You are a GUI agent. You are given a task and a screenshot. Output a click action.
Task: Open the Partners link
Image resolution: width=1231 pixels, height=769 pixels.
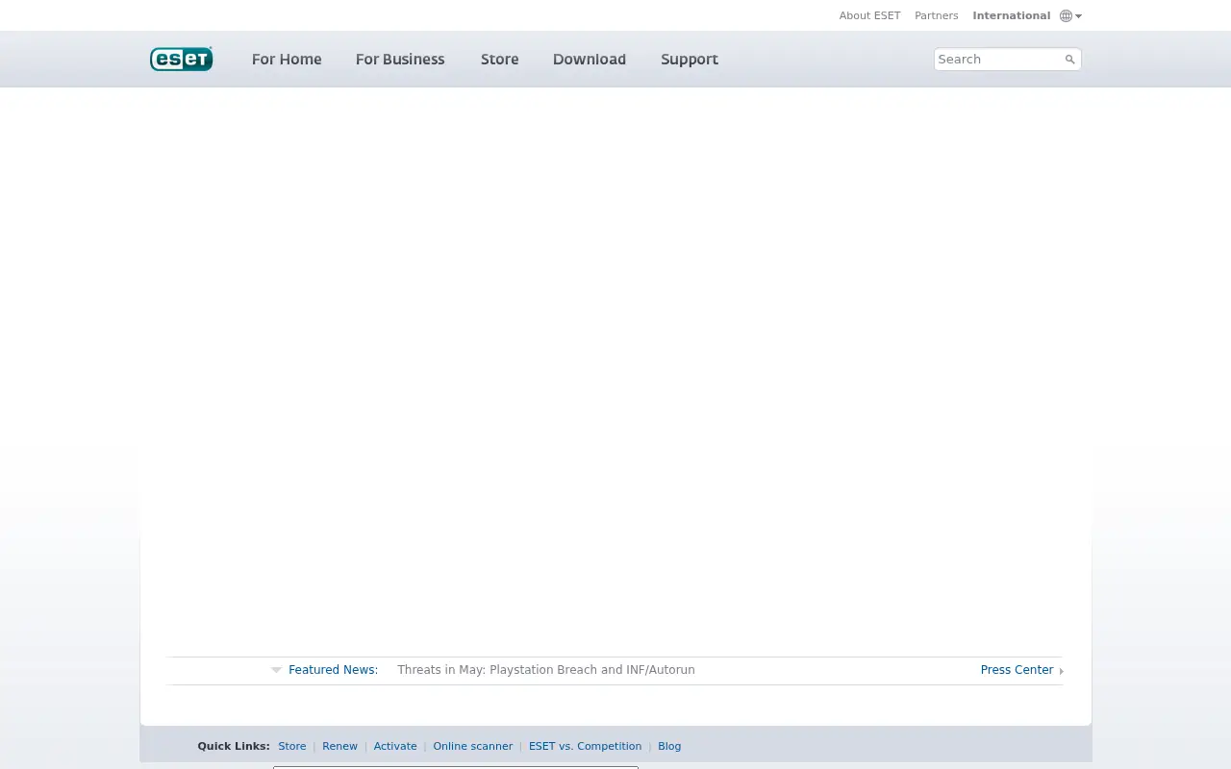point(937,15)
